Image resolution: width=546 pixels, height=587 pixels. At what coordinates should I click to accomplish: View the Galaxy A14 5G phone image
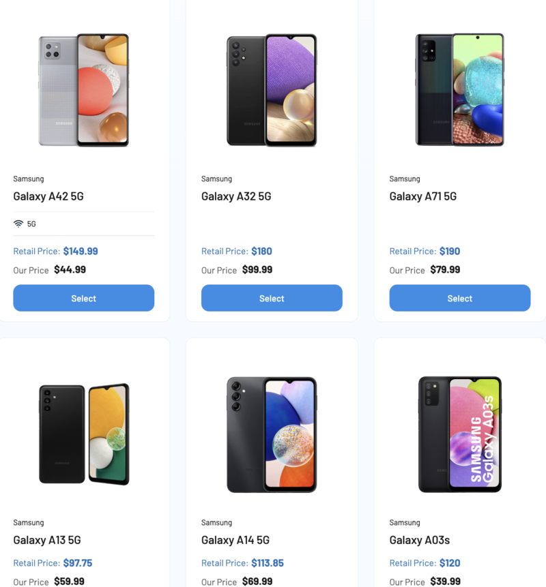pos(272,434)
